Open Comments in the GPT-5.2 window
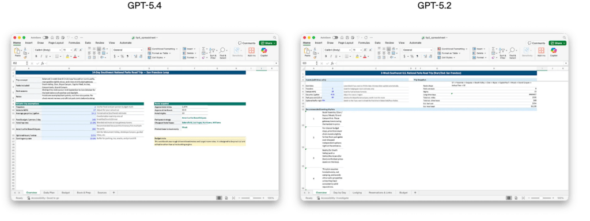The image size is (590, 221). point(536,43)
